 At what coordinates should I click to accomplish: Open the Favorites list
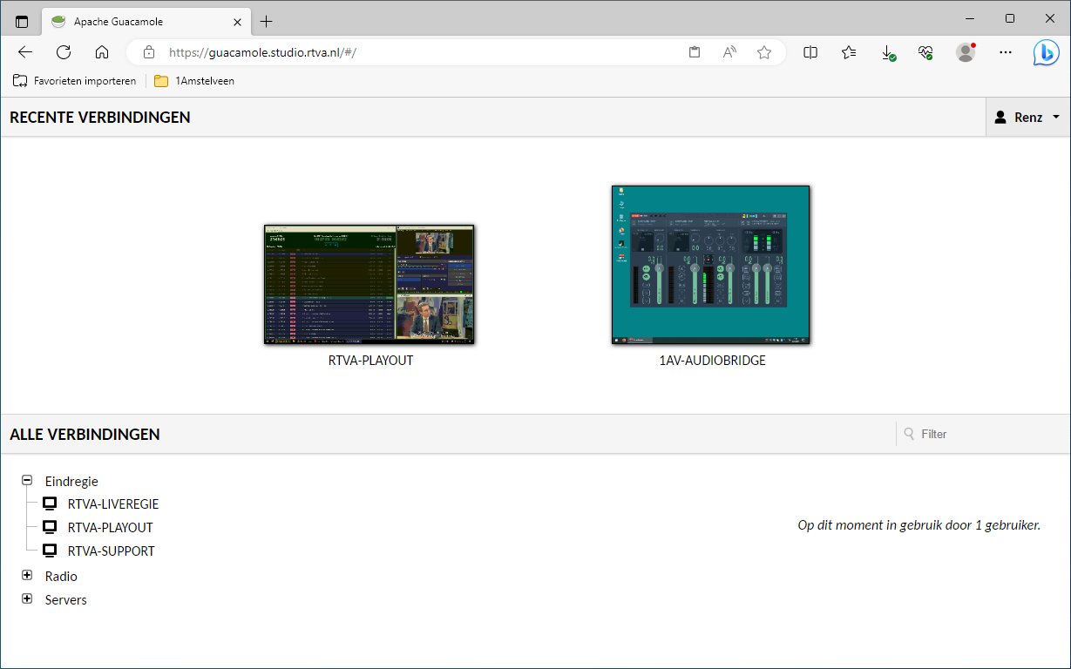click(849, 52)
